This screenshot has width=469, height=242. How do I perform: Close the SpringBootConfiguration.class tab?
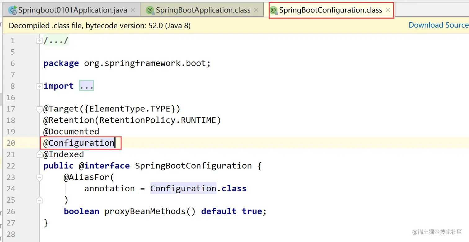pyautogui.click(x=388, y=10)
